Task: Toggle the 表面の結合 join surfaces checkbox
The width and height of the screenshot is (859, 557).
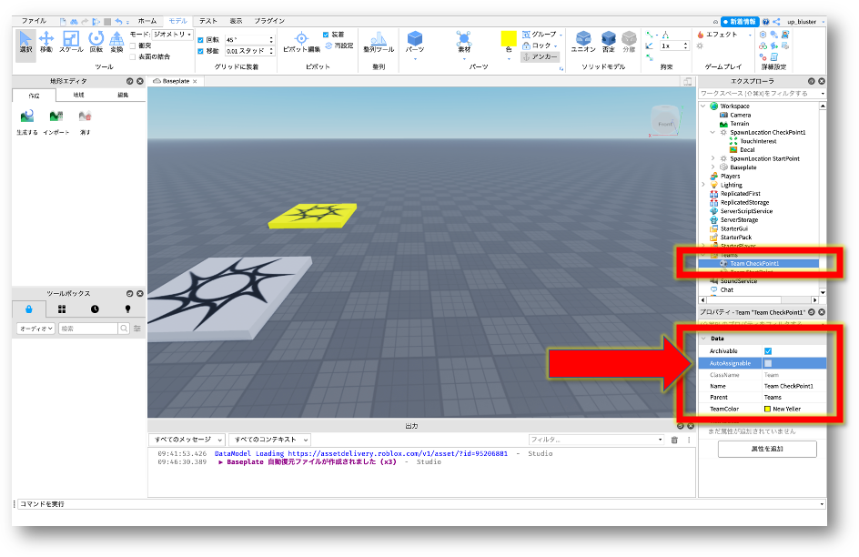Action: tap(133, 57)
